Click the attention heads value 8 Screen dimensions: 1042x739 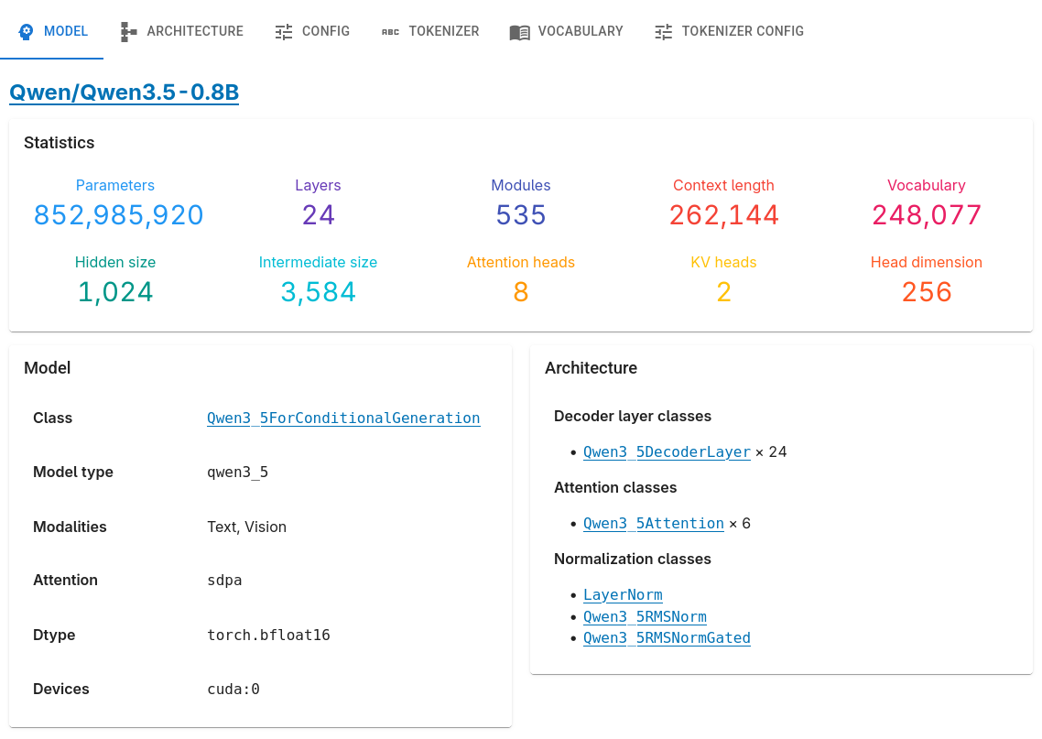pyautogui.click(x=521, y=292)
